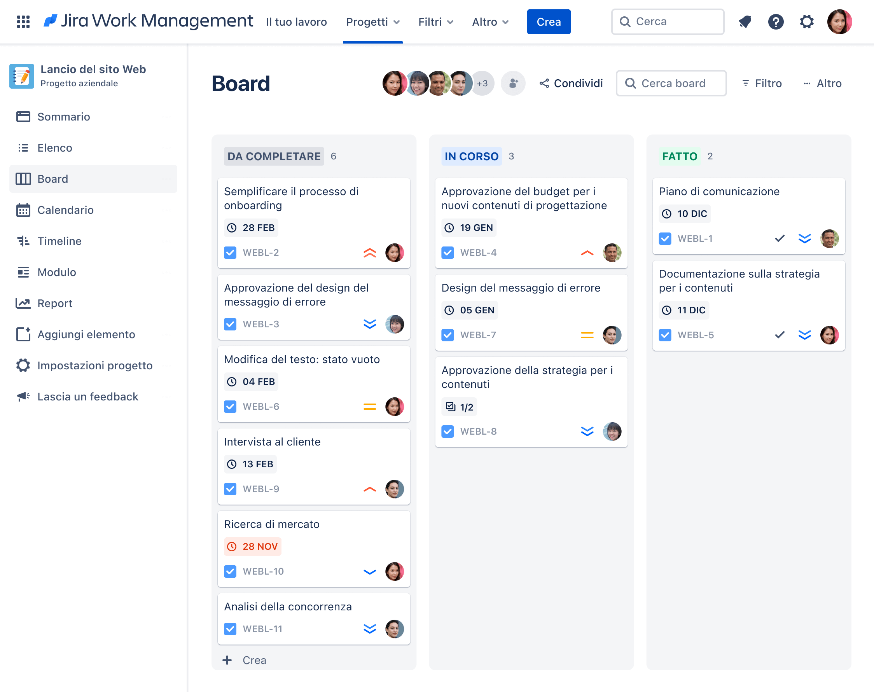Click the Condividi share button
Viewport: 874px width, 692px height.
coord(571,84)
